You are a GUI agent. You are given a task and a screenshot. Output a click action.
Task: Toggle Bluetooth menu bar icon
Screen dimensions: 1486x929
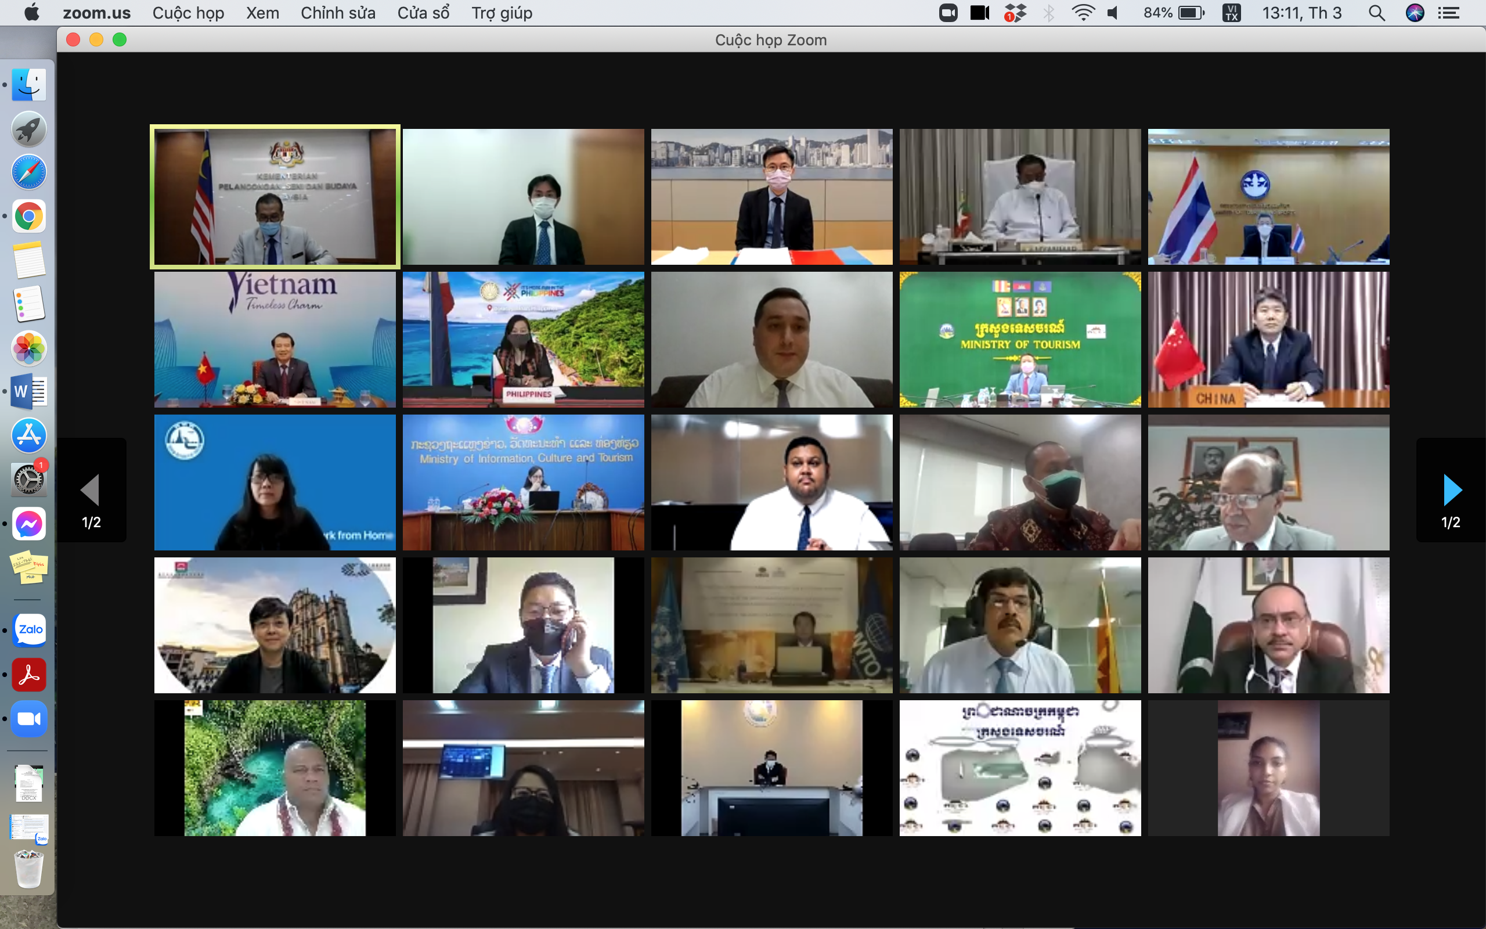click(1049, 13)
